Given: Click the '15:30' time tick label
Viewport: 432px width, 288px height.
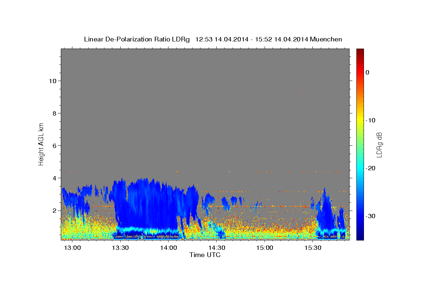Looking at the screenshot, I should pos(313,248).
